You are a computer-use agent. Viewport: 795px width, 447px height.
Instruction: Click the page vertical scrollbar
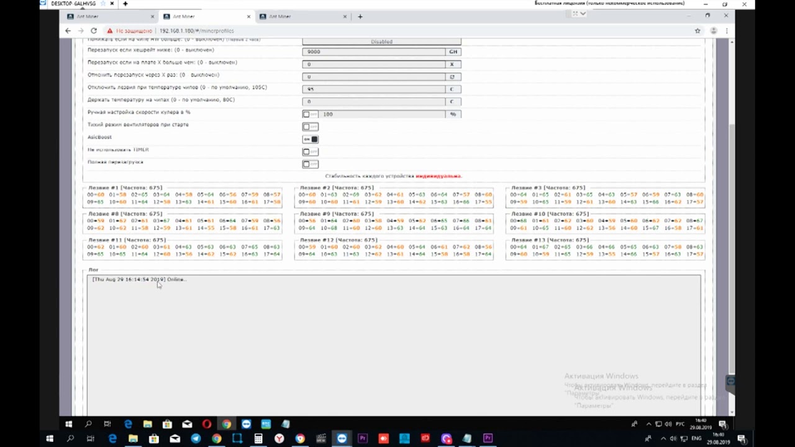coord(732,227)
